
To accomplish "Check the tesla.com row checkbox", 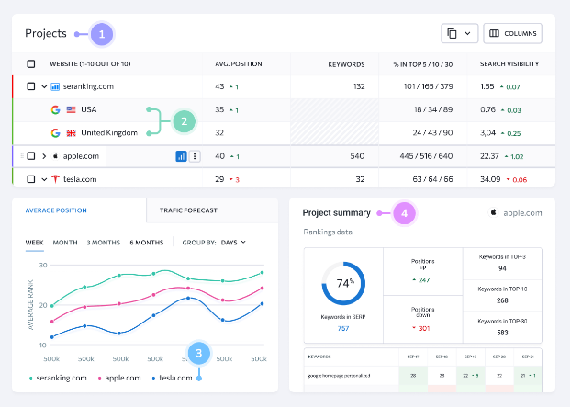I will point(31,179).
